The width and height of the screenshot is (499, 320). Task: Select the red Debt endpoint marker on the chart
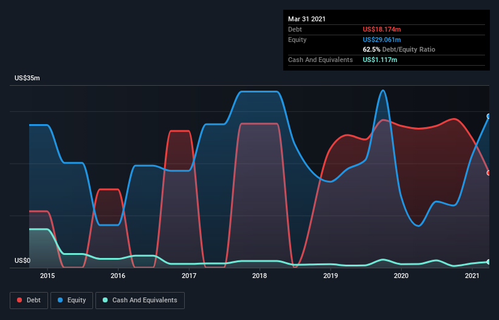tap(489, 173)
